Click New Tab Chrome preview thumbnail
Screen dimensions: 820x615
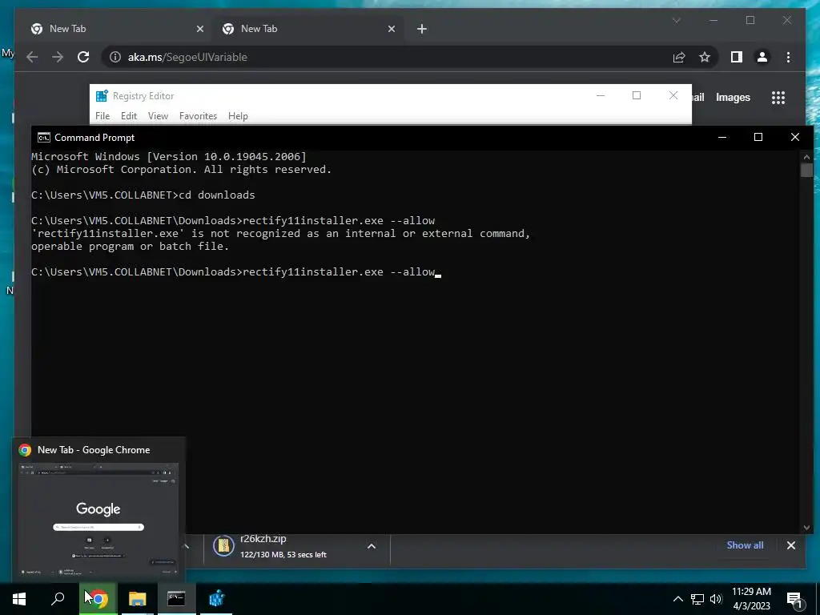click(98, 521)
